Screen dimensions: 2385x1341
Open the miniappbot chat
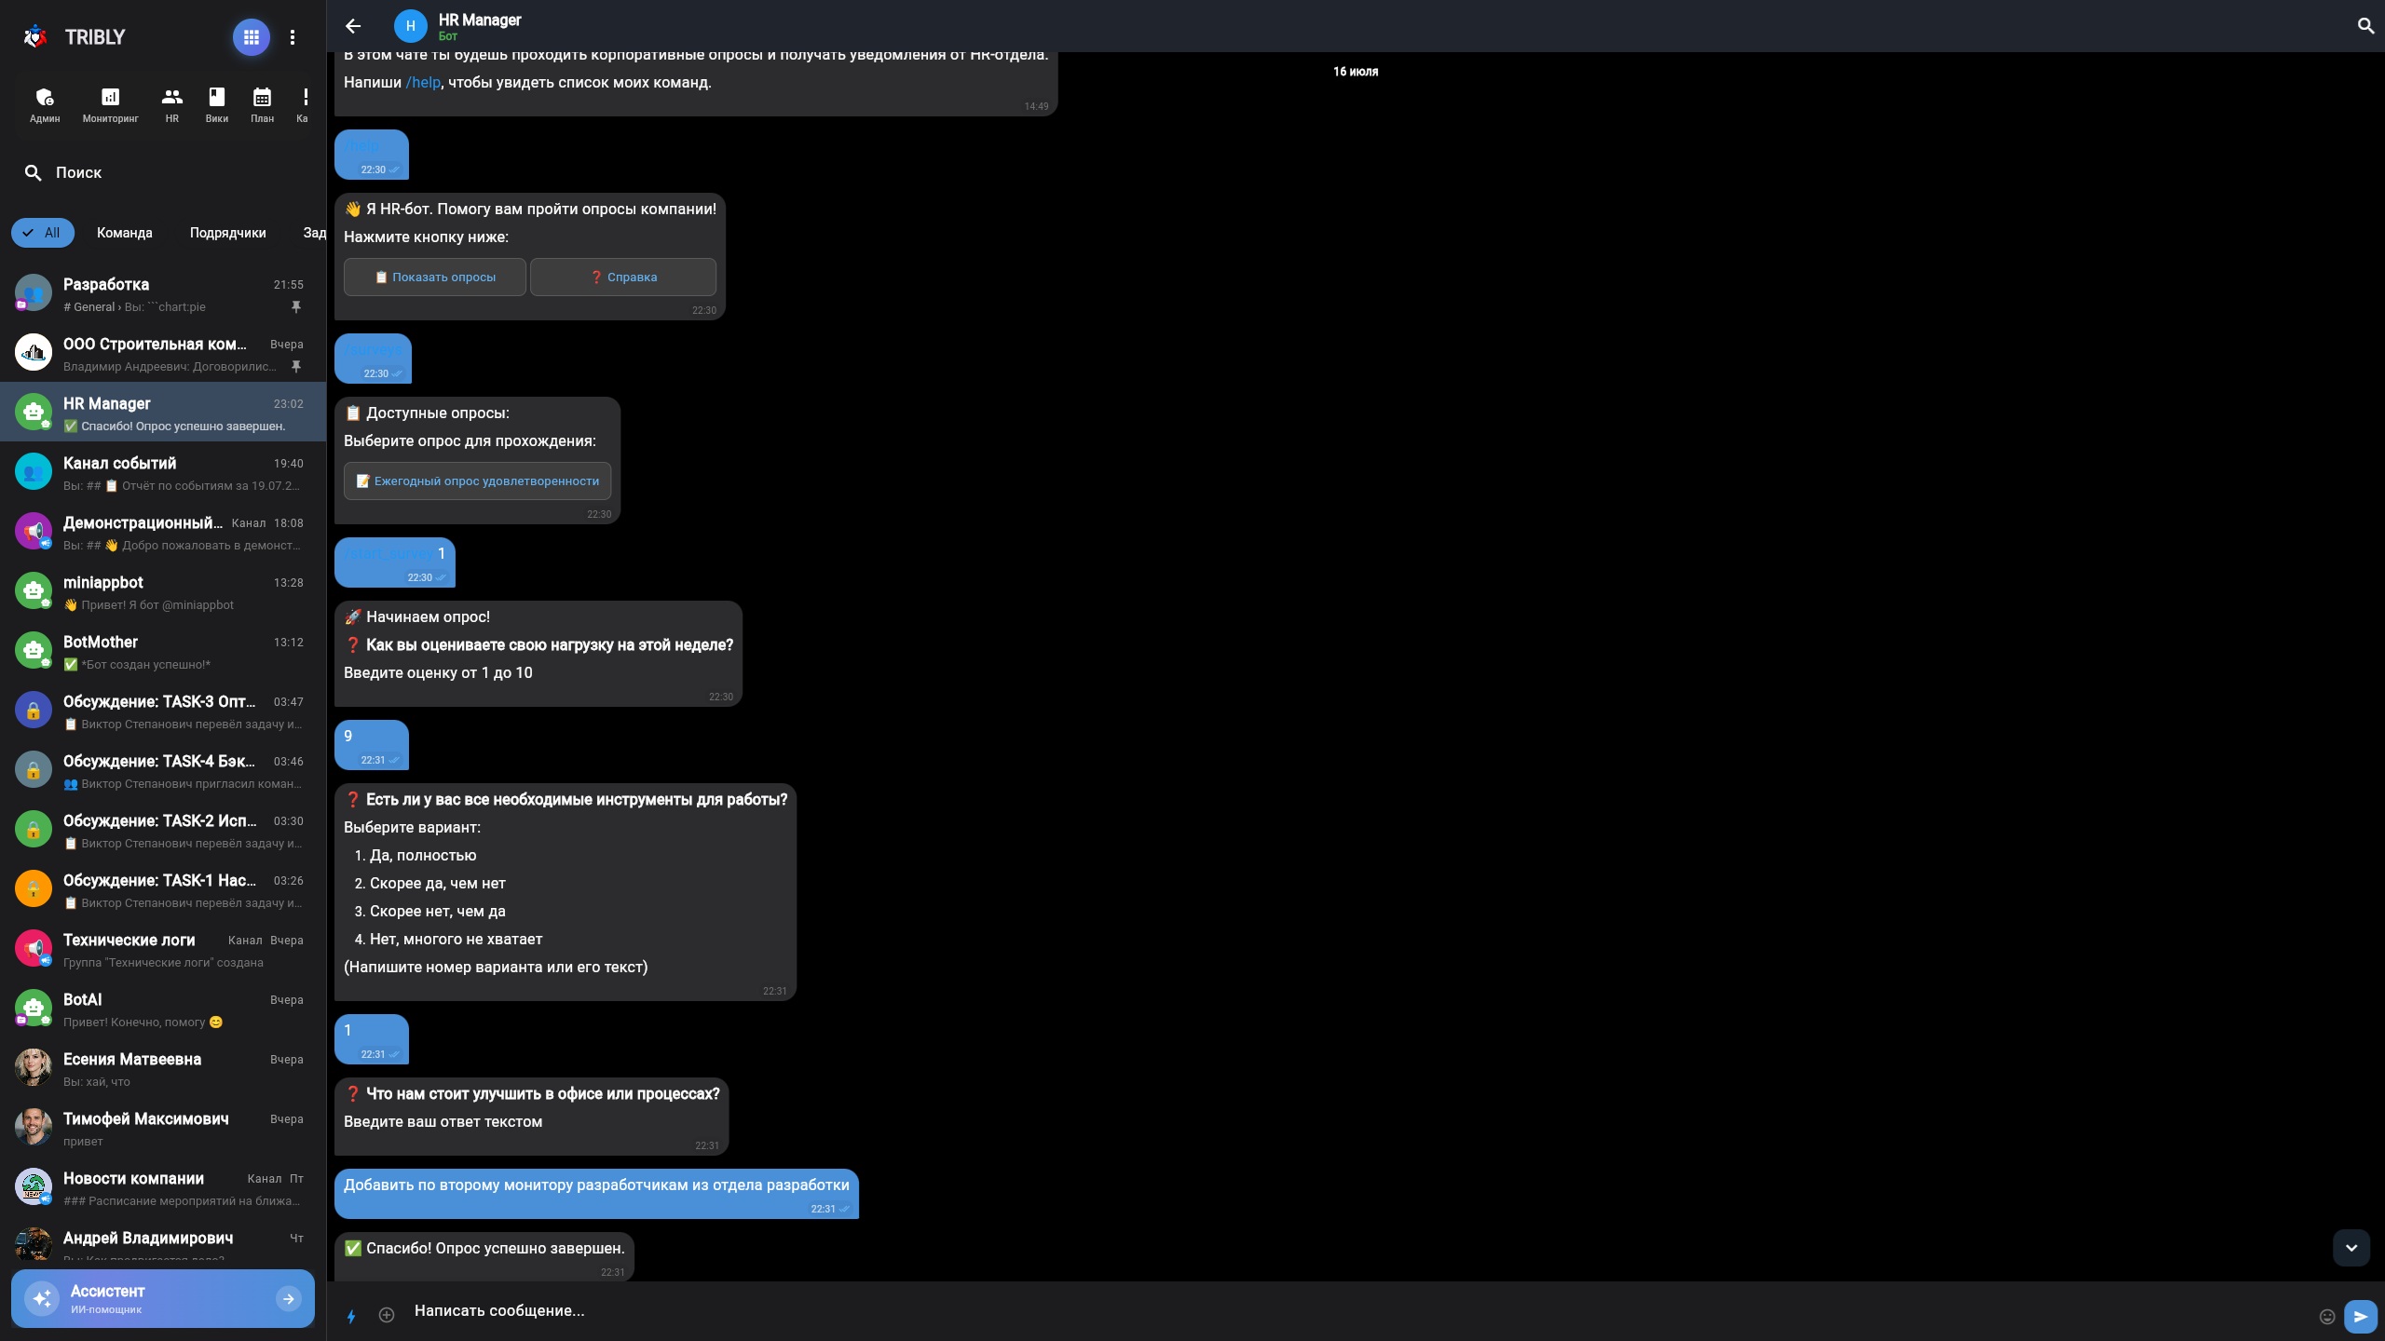(x=163, y=592)
